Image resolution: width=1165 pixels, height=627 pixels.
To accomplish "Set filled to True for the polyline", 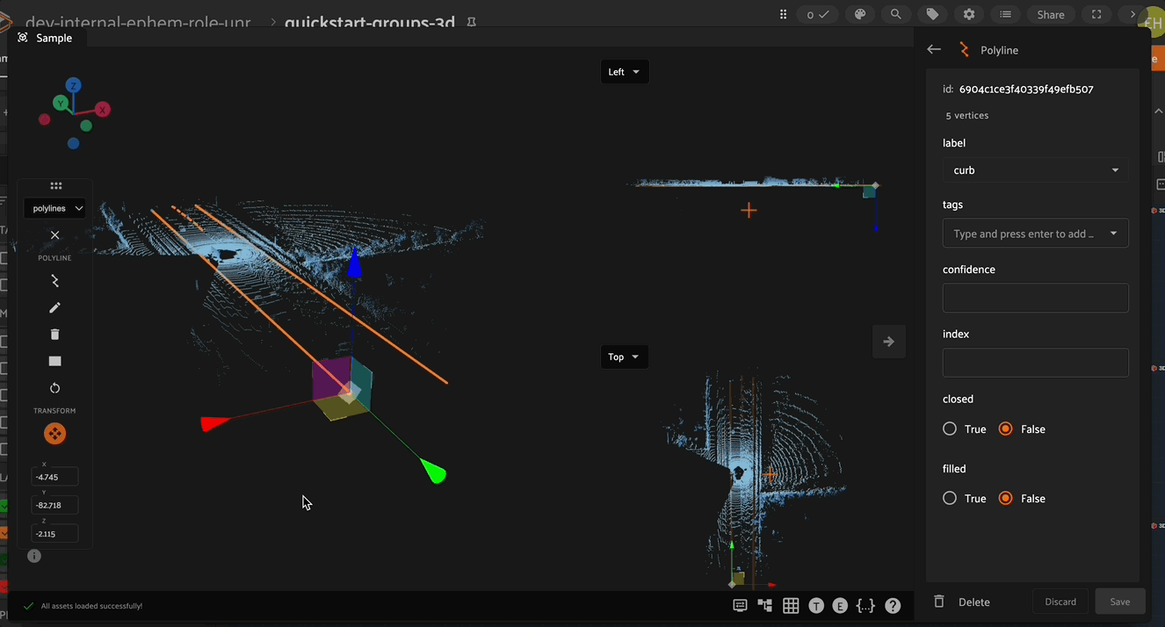I will point(950,498).
